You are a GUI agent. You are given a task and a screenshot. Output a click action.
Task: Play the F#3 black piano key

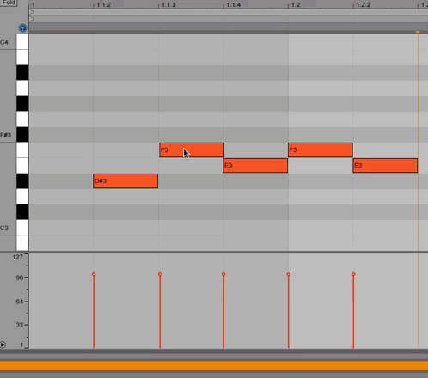click(22, 135)
